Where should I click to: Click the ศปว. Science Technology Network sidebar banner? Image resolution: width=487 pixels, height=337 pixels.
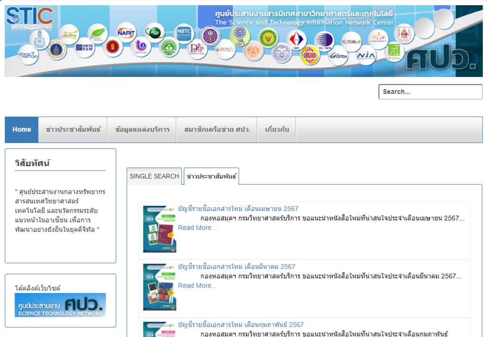[60, 305]
